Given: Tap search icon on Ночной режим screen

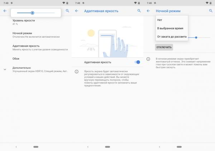Looking at the screenshot, I should click(x=211, y=11).
